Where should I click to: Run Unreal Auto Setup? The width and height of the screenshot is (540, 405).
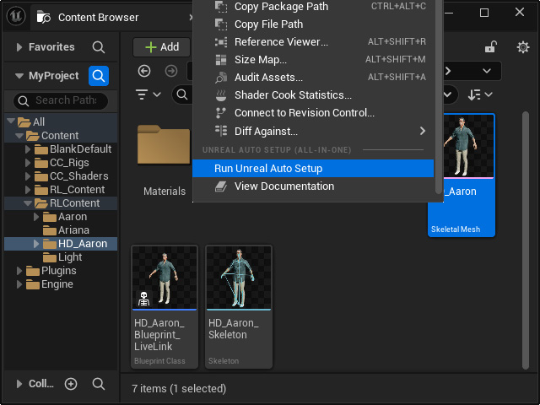(313, 169)
